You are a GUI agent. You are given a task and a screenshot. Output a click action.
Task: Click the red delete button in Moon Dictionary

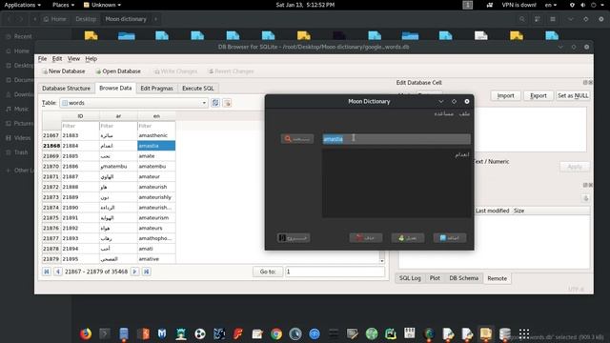[x=366, y=237]
